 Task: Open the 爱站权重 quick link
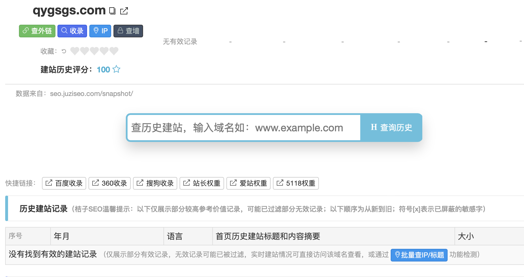point(248,183)
